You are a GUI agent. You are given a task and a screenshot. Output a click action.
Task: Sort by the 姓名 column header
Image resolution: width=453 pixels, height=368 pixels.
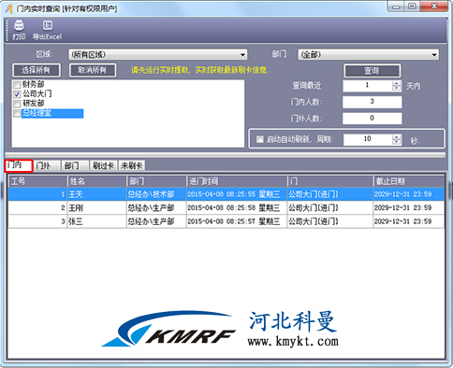(x=97, y=181)
